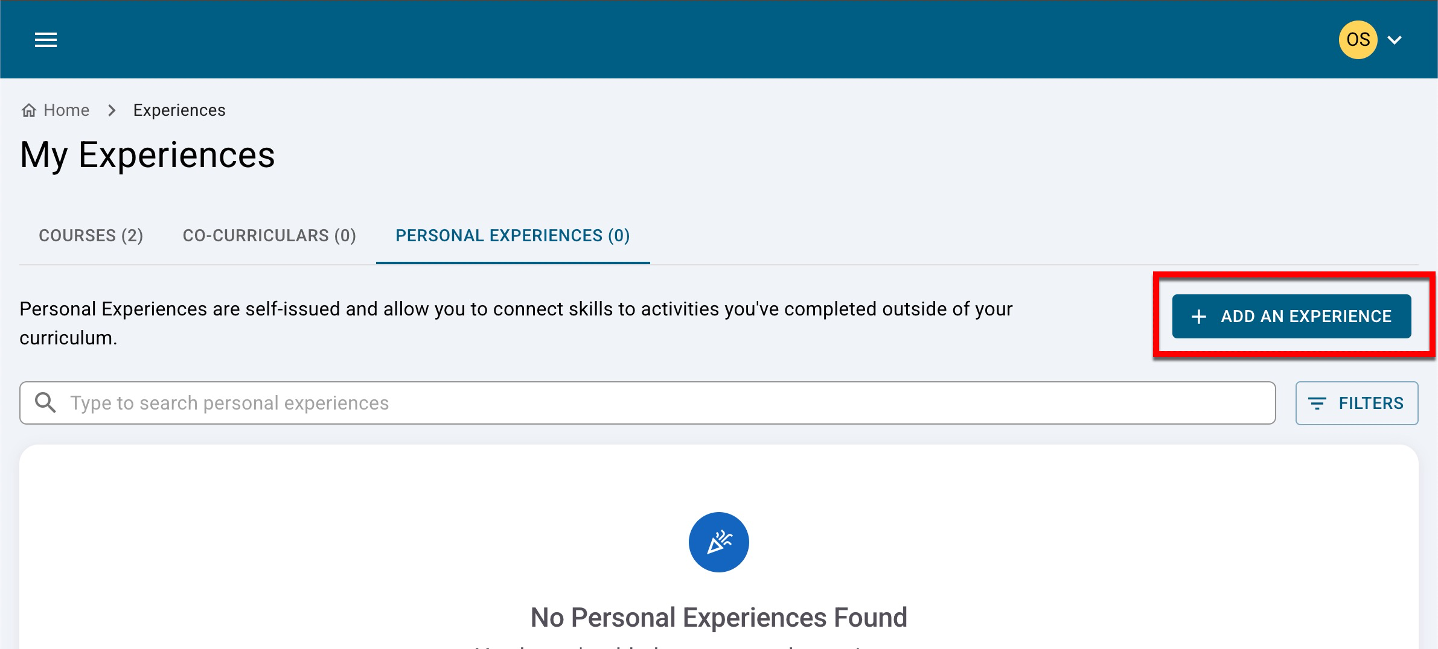Select the Experiences breadcrumb item
Screen dimensions: 1438x649
click(x=179, y=110)
